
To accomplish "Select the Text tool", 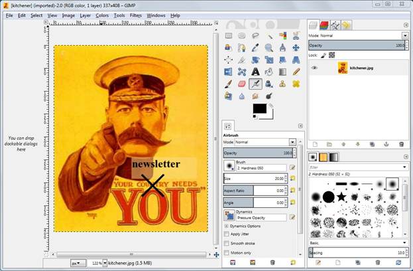I will pos(255,72).
